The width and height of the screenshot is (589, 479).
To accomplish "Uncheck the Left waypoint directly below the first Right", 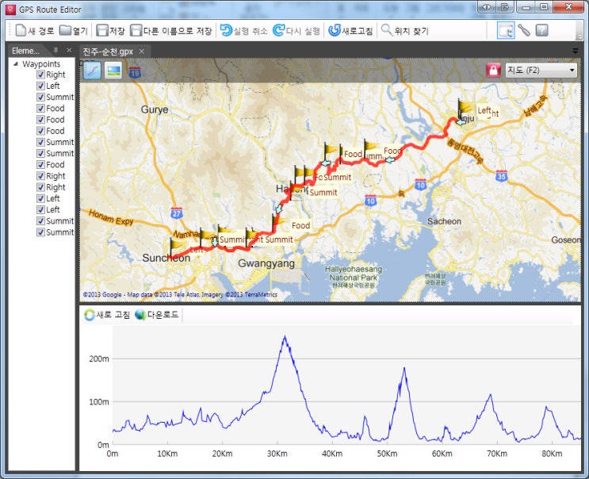I will tap(41, 86).
